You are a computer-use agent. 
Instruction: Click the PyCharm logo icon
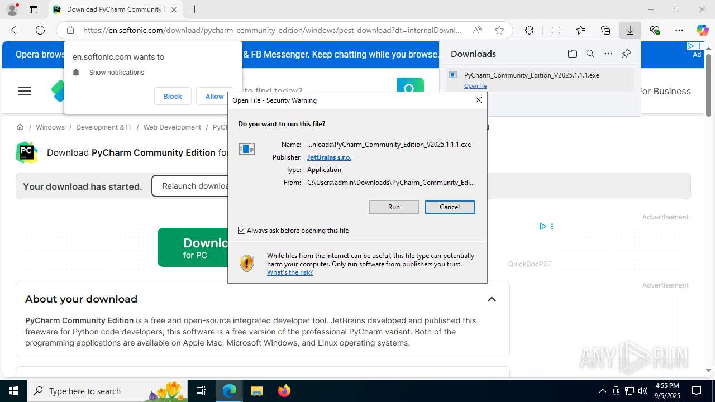[26, 152]
